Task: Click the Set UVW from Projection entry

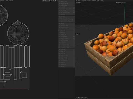Action: 66,8
